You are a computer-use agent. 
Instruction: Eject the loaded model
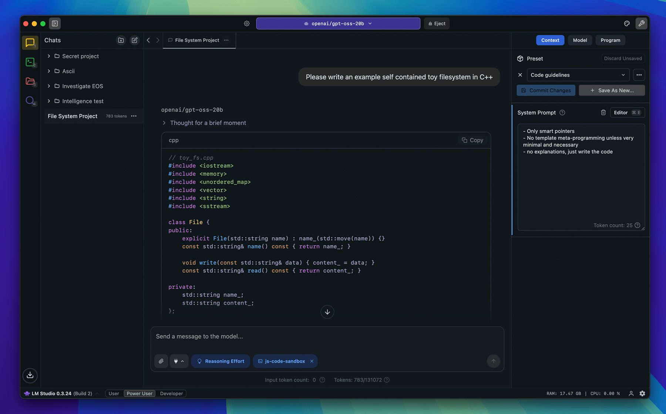click(x=437, y=23)
